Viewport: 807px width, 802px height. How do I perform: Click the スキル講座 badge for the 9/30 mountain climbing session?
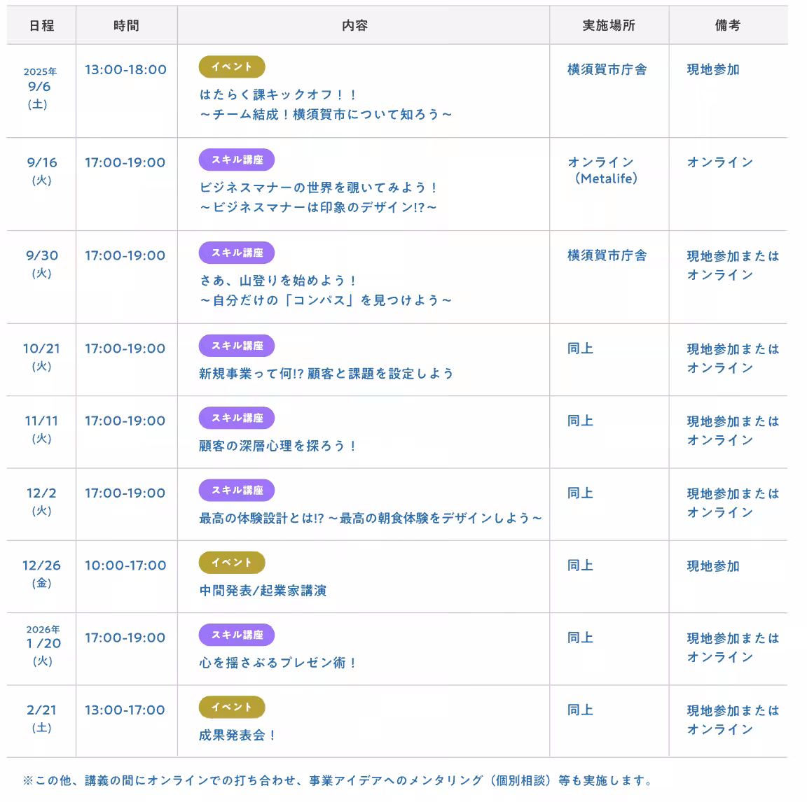click(235, 253)
